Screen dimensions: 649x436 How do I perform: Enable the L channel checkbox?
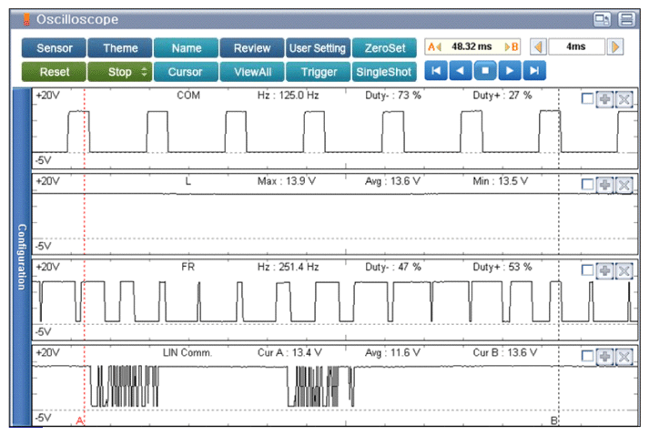[x=588, y=186]
